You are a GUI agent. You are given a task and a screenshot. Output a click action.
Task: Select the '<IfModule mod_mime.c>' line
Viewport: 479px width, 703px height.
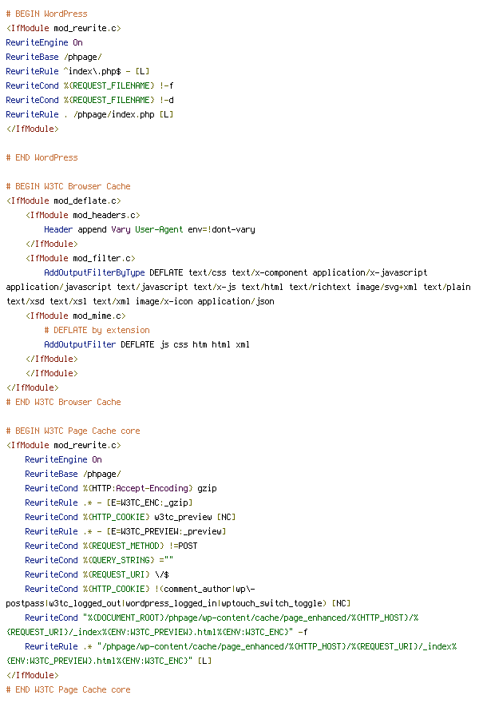pyautogui.click(x=76, y=316)
